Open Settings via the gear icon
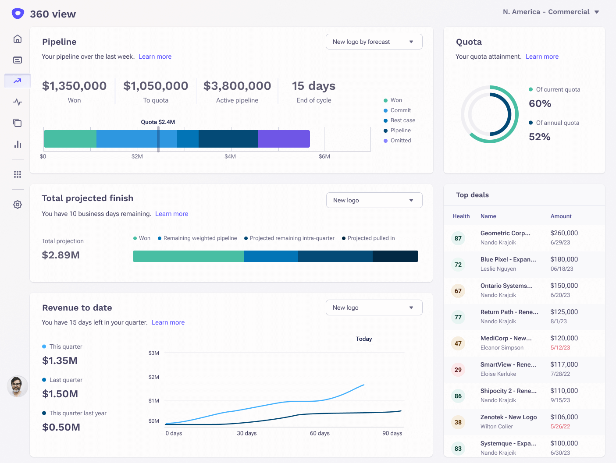Image resolution: width=616 pixels, height=463 pixels. [x=17, y=204]
